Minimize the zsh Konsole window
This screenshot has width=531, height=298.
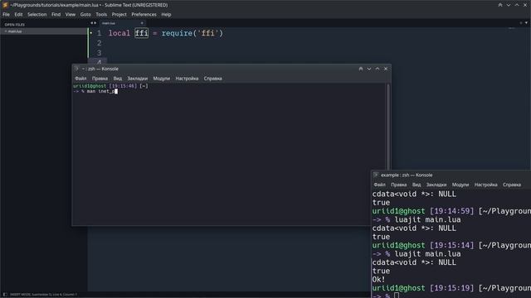coord(369,69)
